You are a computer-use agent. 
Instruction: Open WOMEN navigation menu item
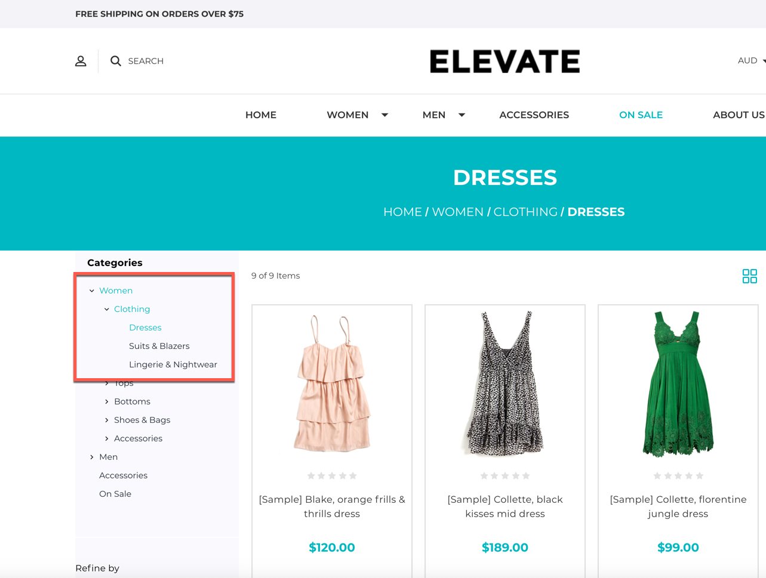pos(347,115)
